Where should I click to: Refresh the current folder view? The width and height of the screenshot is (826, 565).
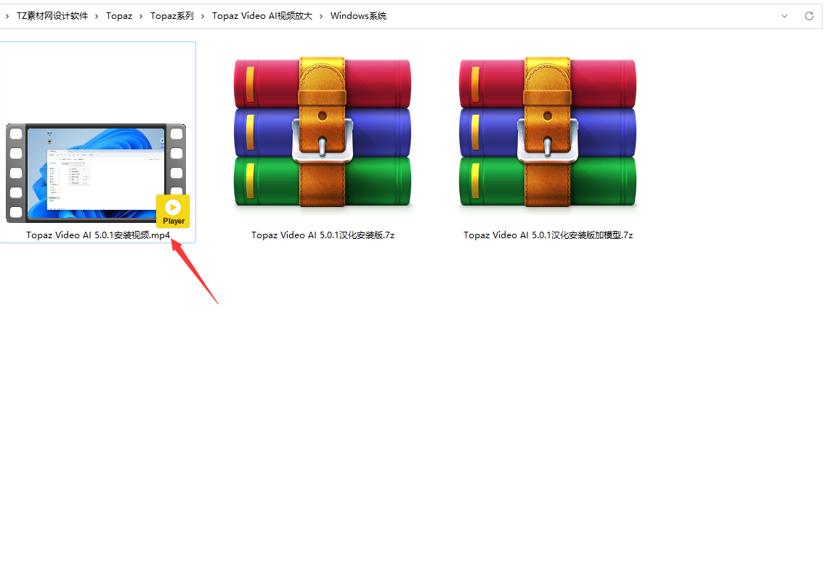(x=809, y=16)
